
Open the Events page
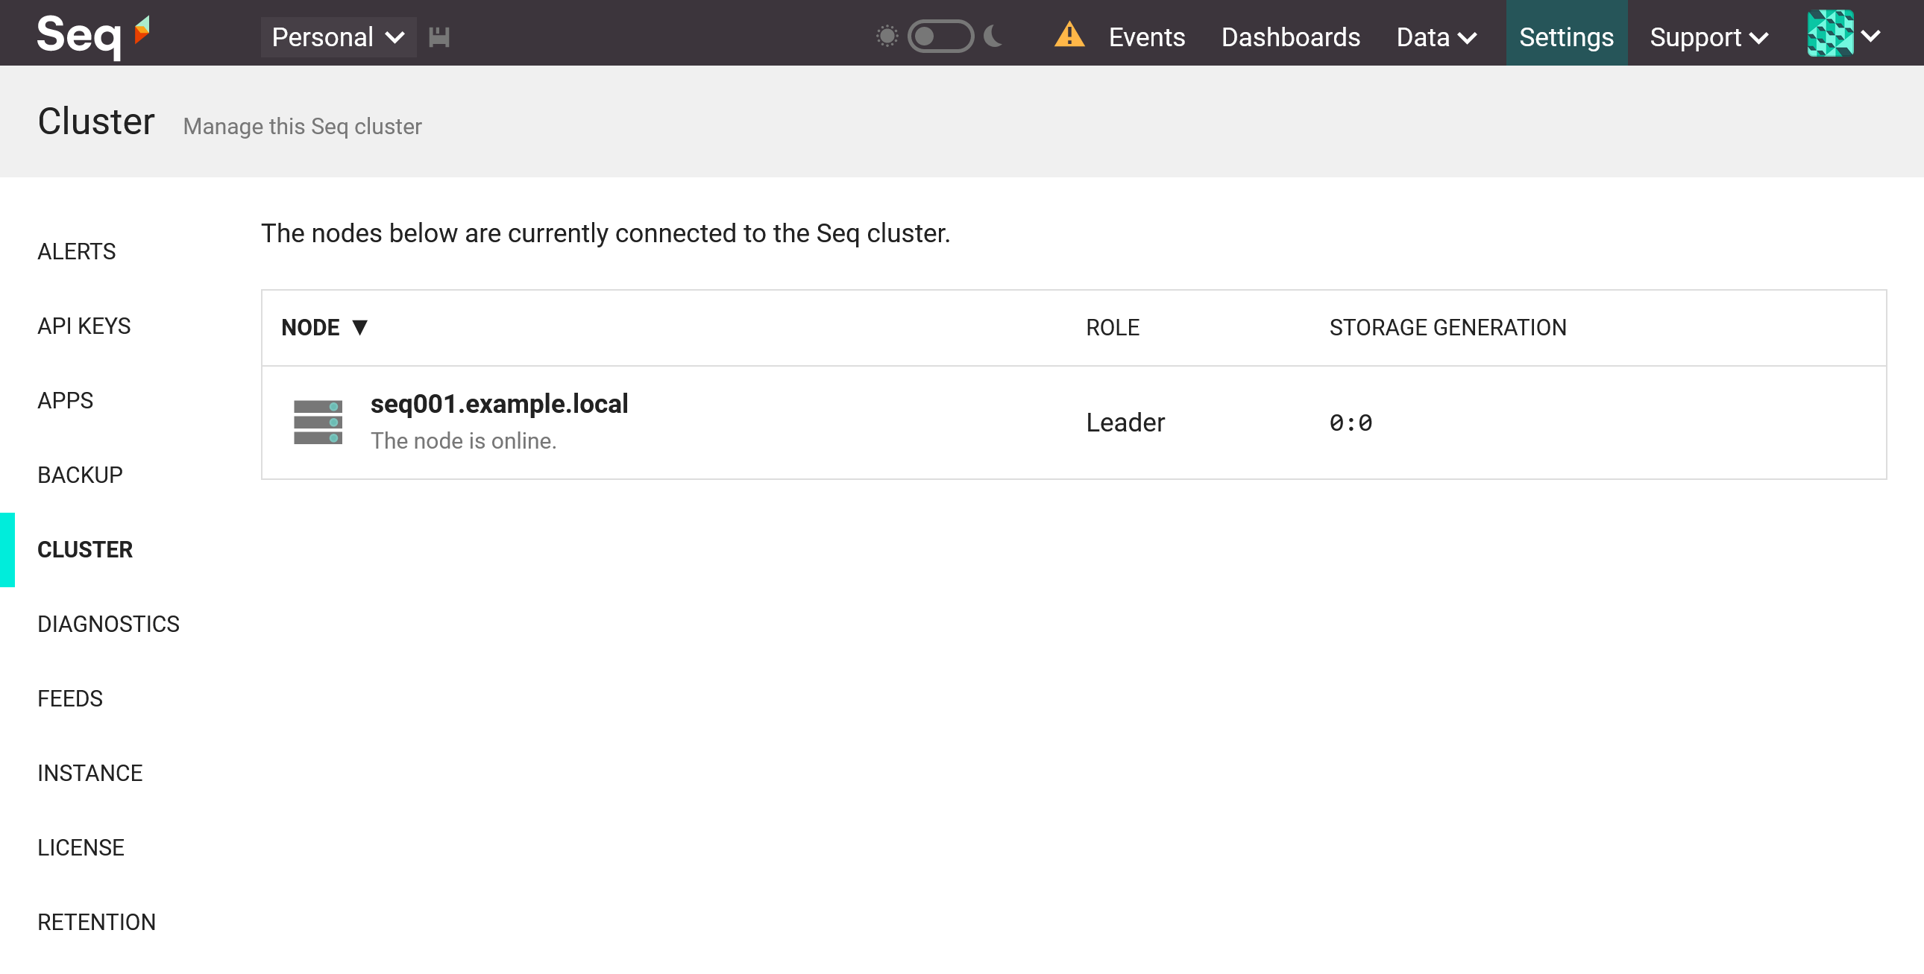click(x=1145, y=37)
